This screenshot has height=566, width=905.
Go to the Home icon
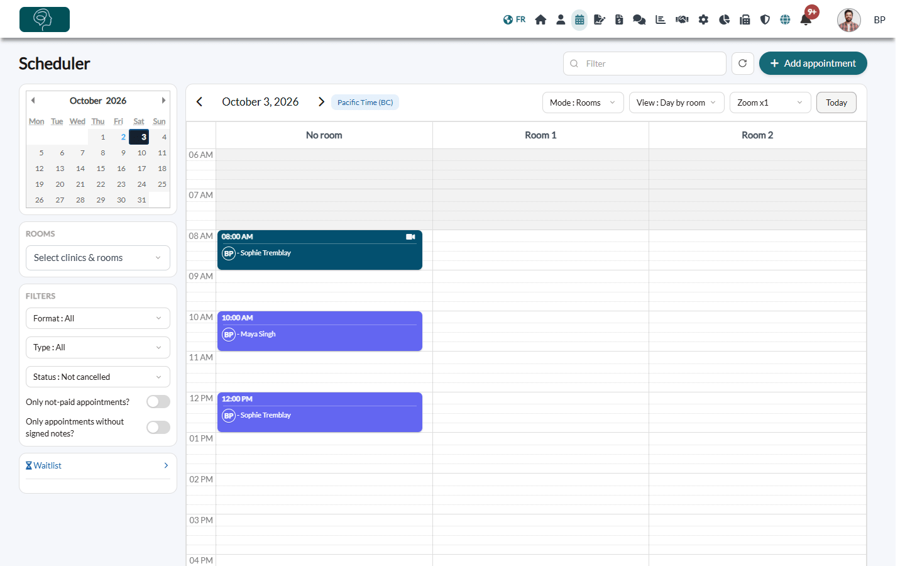540,19
